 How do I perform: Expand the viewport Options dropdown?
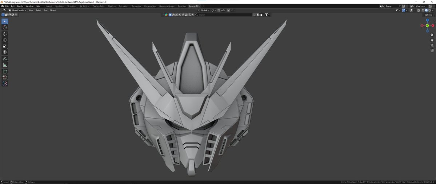tap(429, 15)
